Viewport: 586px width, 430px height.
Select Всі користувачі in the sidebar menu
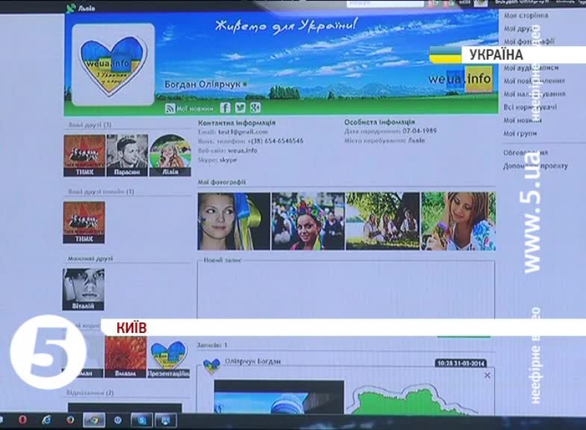[529, 107]
